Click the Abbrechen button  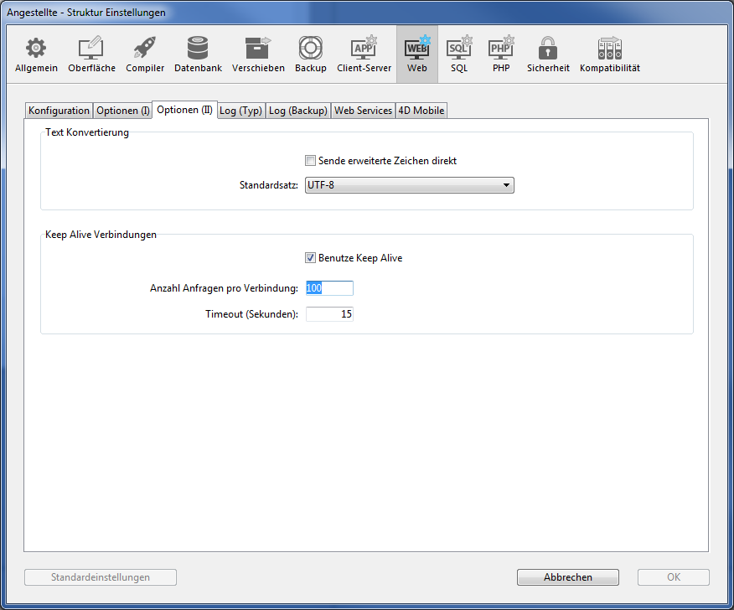[567, 577]
